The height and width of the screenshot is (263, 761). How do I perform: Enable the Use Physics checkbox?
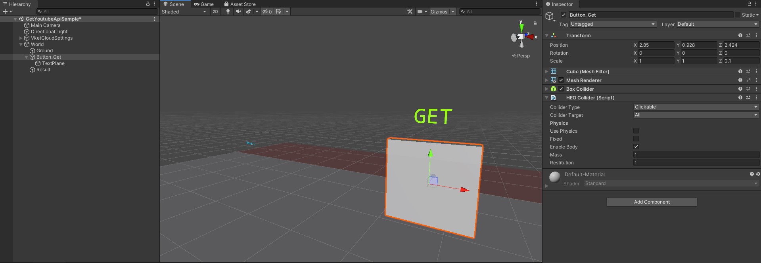pyautogui.click(x=636, y=131)
